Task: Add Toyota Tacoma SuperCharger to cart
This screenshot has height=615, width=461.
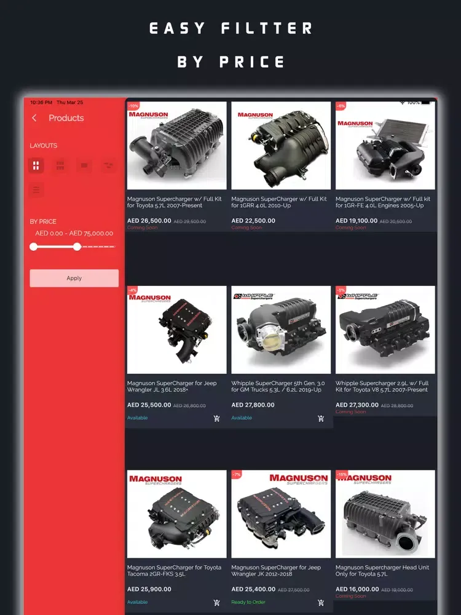Action: (x=216, y=603)
